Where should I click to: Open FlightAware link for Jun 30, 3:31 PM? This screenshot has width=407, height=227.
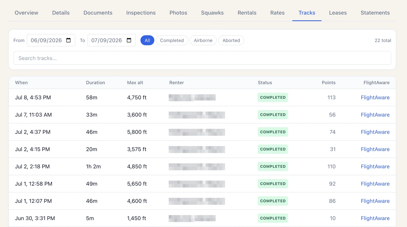[x=375, y=218]
